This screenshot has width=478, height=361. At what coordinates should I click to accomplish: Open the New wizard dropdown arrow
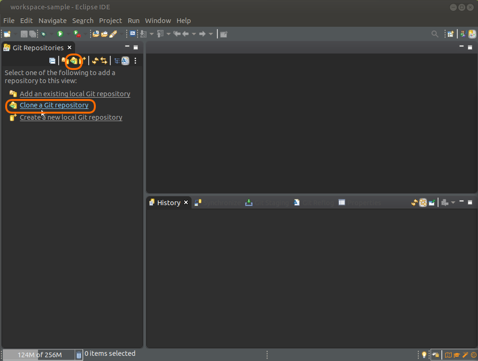[x=15, y=34]
